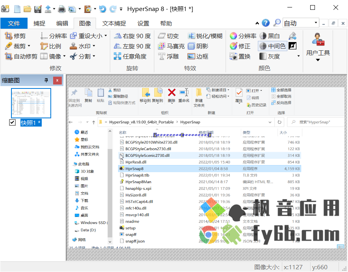
Task: Add a 边框 frame to the image
Action: click(198, 57)
